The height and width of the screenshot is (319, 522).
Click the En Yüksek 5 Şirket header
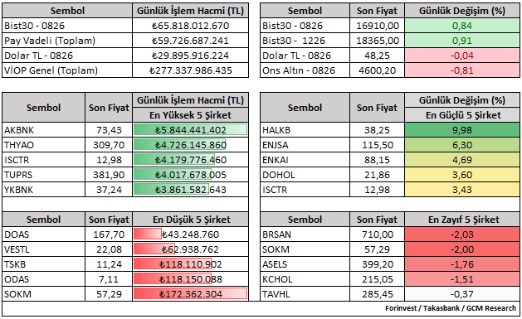click(190, 115)
